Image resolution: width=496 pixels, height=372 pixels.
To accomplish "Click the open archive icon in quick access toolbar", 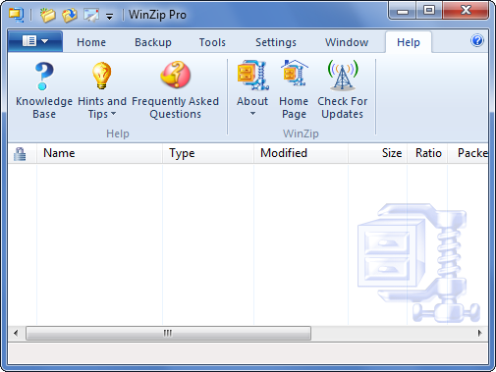I will click(x=70, y=15).
